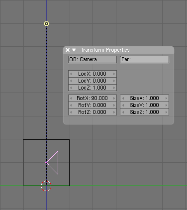Viewport: 187px width, 210px height.
Task: Collapse the Transform Properties panel triangle
Action: [x=74, y=50]
